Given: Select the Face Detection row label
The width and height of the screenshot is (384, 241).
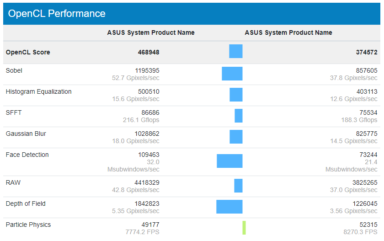Looking at the screenshot, I should coord(27,155).
